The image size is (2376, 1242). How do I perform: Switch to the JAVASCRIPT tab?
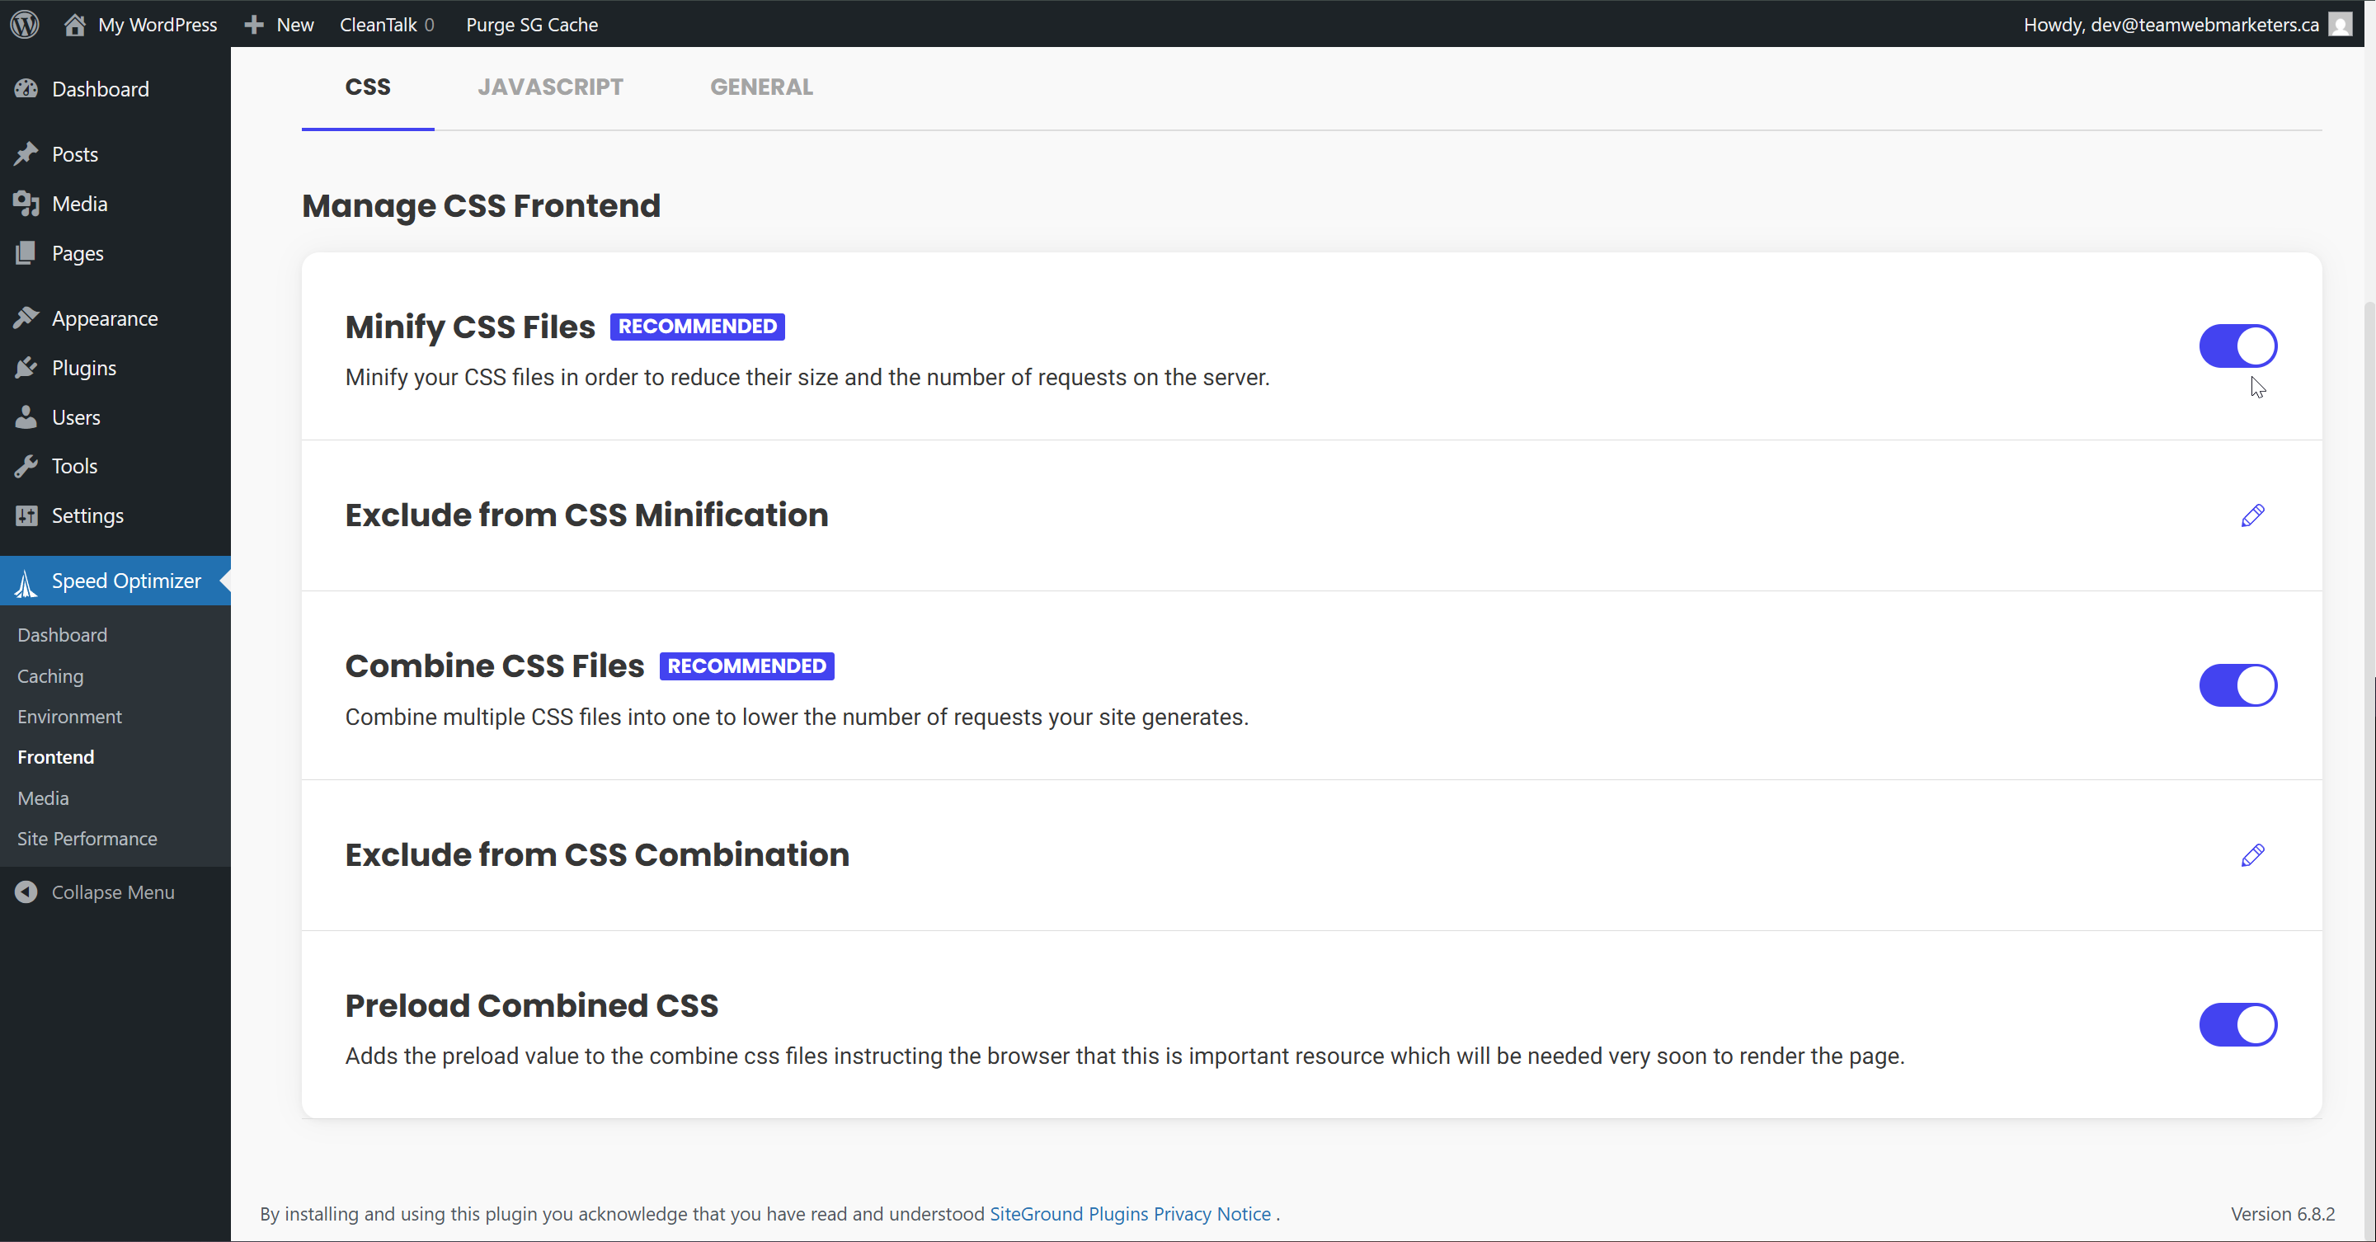pyautogui.click(x=550, y=87)
